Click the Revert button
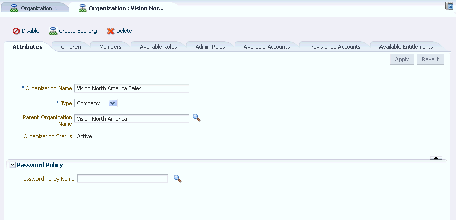 [430, 59]
